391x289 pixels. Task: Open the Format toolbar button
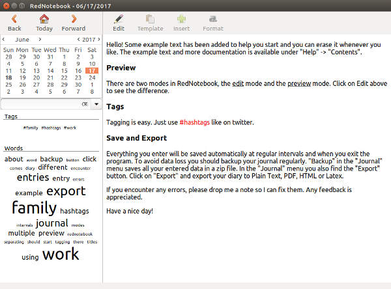[213, 23]
